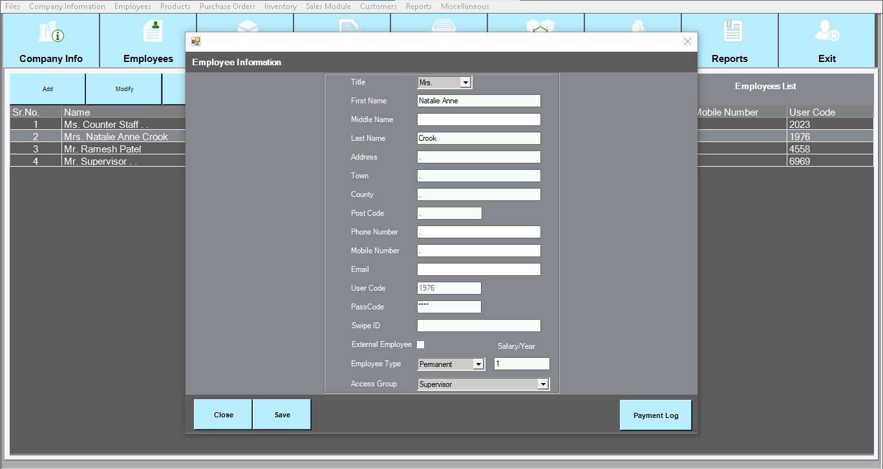Screen dimensions: 883x469
Task: Click the Exit power icon
Action: coord(827,31)
